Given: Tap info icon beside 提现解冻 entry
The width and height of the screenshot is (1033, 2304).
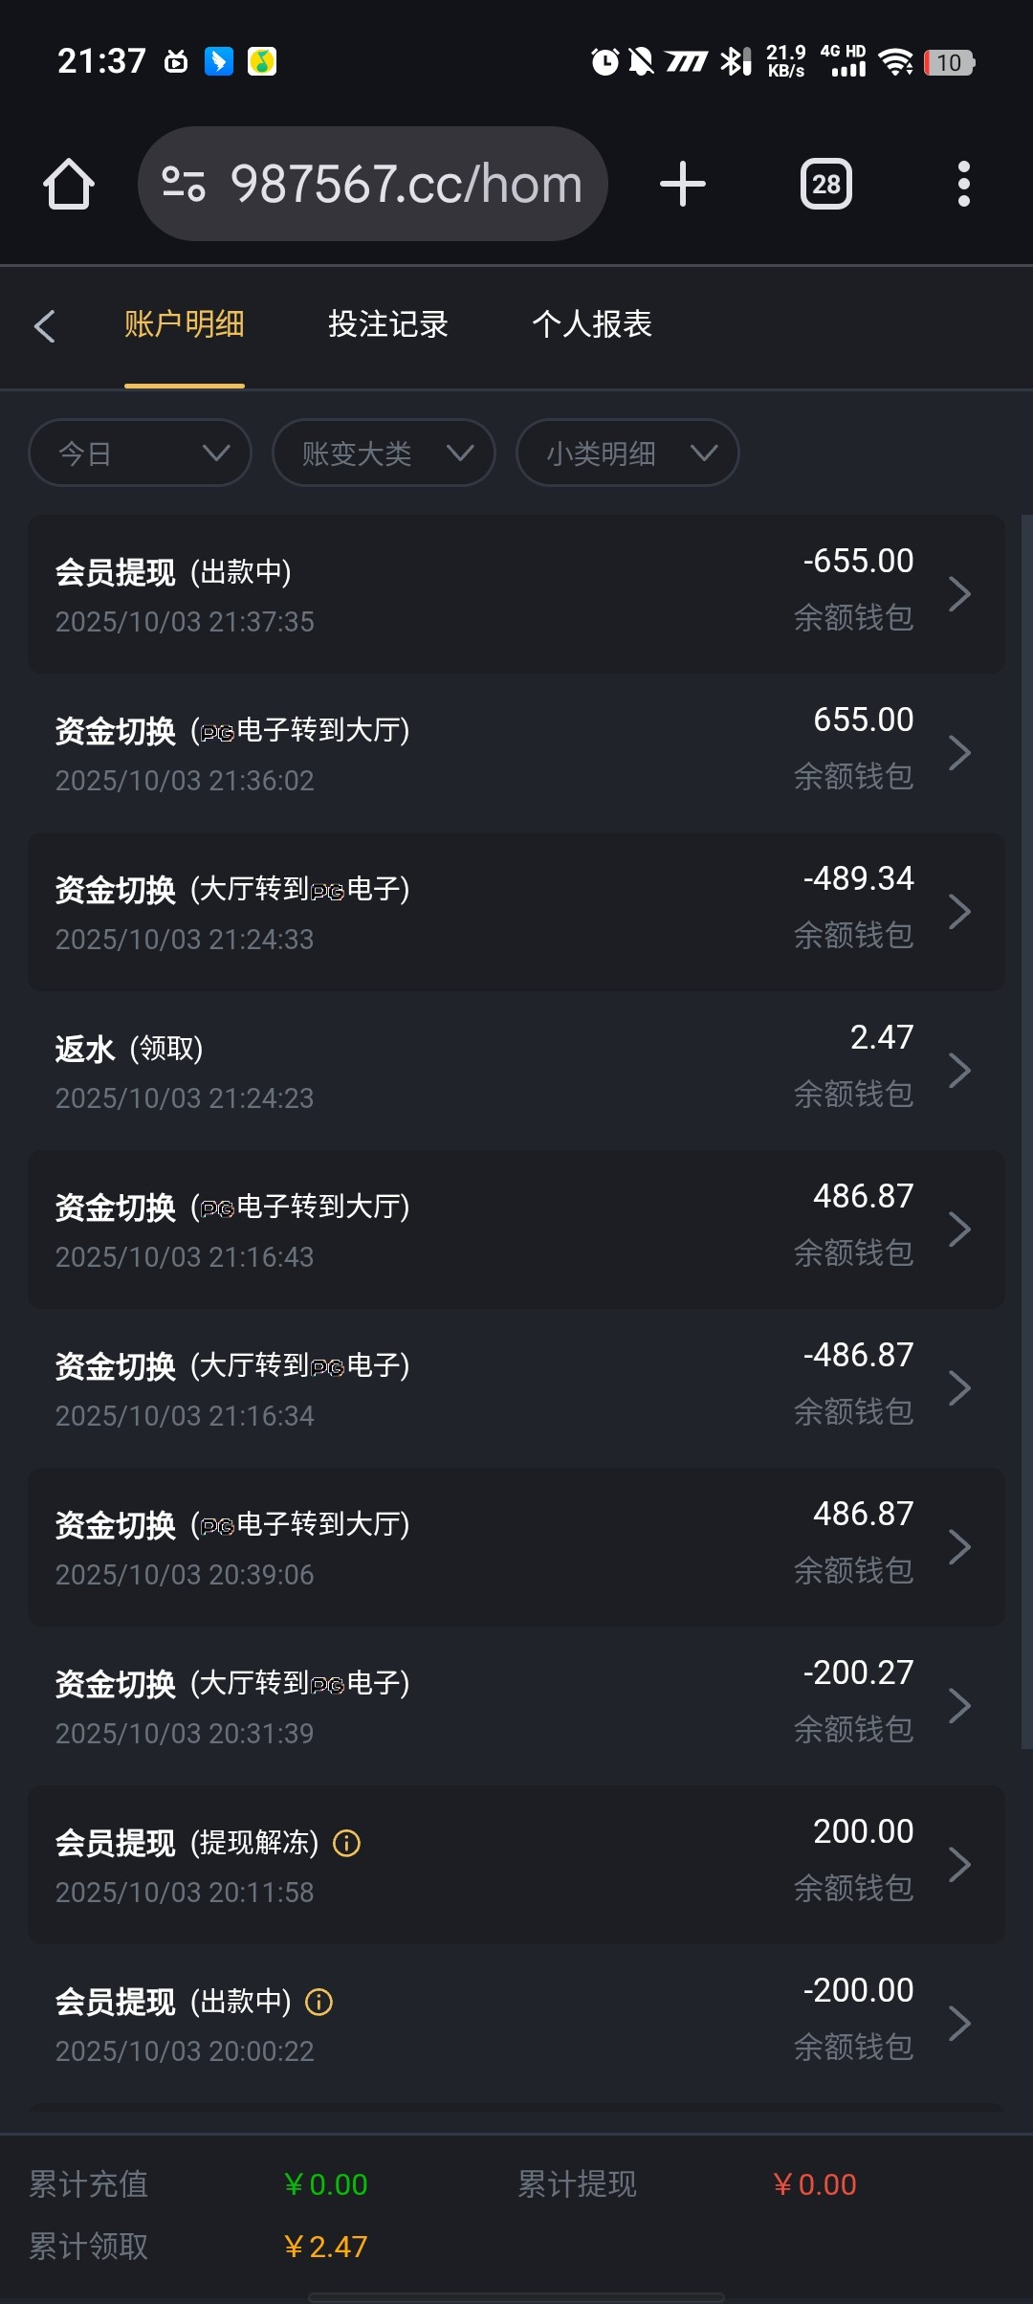Looking at the screenshot, I should pyautogui.click(x=346, y=1843).
